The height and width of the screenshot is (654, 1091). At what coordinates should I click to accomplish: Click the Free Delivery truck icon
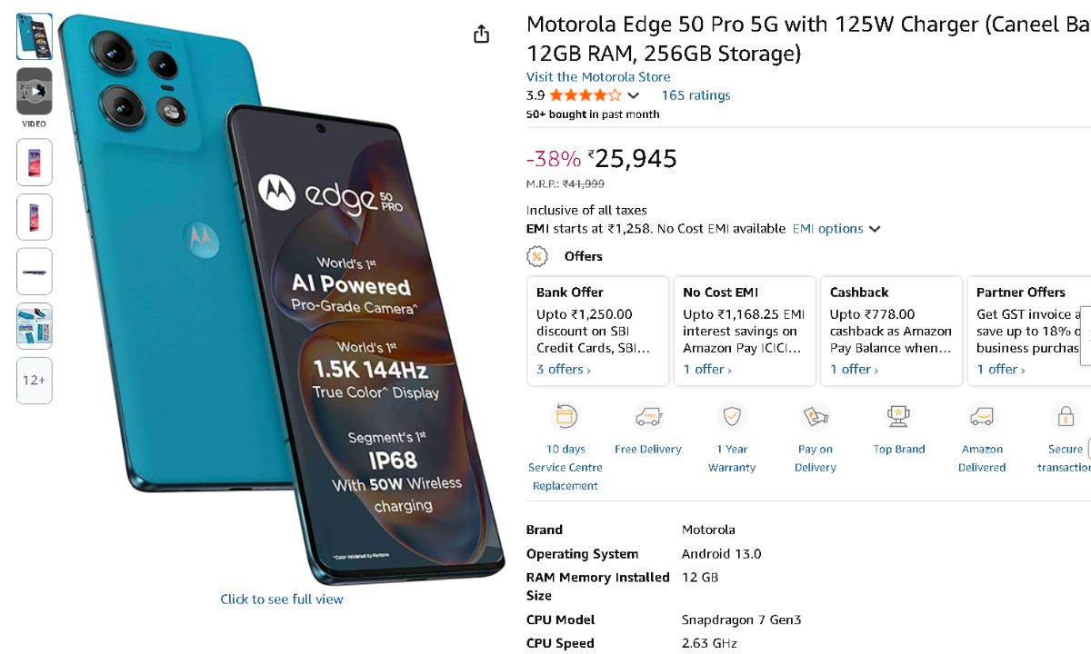[648, 417]
